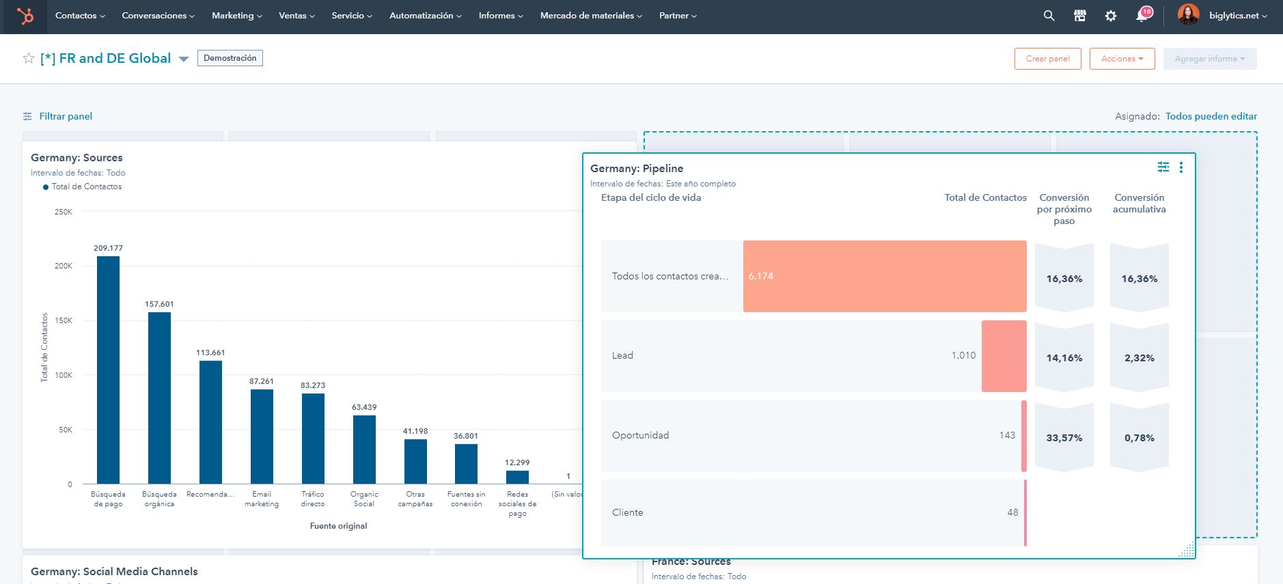This screenshot has width=1283, height=584.
Task: Click the Cliente stage label
Action: tap(627, 512)
